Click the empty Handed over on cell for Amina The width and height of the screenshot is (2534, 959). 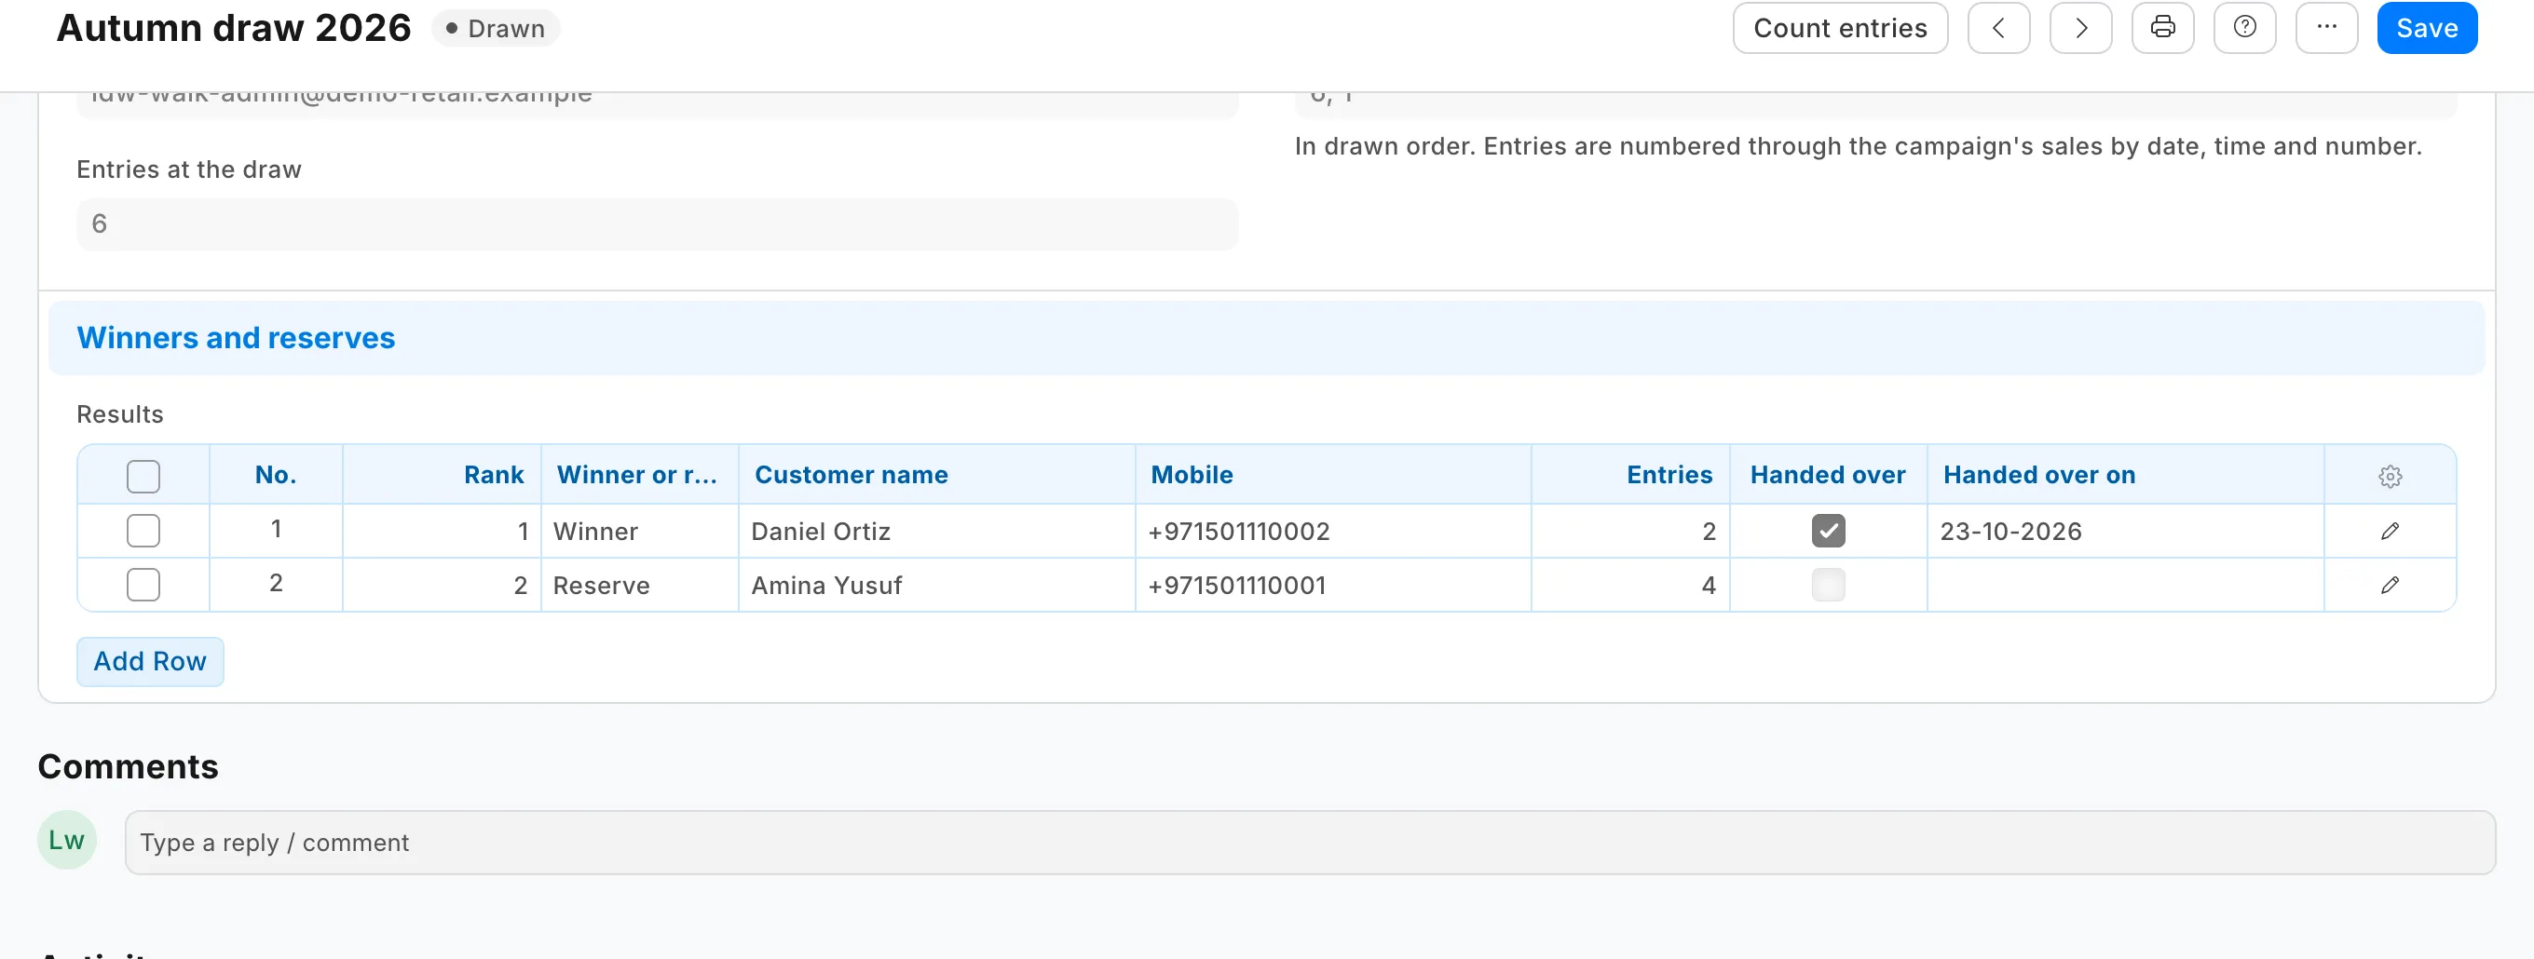click(x=2125, y=586)
